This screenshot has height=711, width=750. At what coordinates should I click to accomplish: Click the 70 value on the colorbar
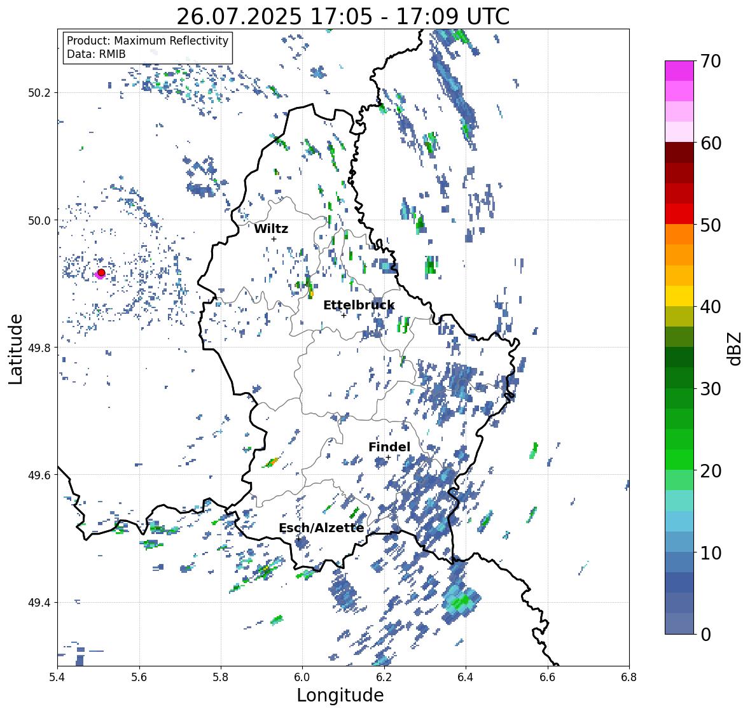coord(711,61)
